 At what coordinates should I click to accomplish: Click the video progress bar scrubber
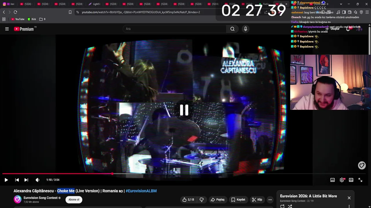coord(112,174)
